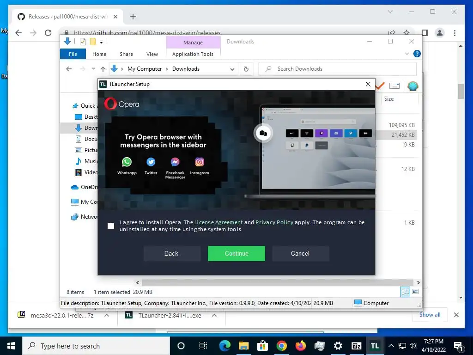Open the View ribbon tab in Explorer
473x355 pixels.
[x=152, y=54]
